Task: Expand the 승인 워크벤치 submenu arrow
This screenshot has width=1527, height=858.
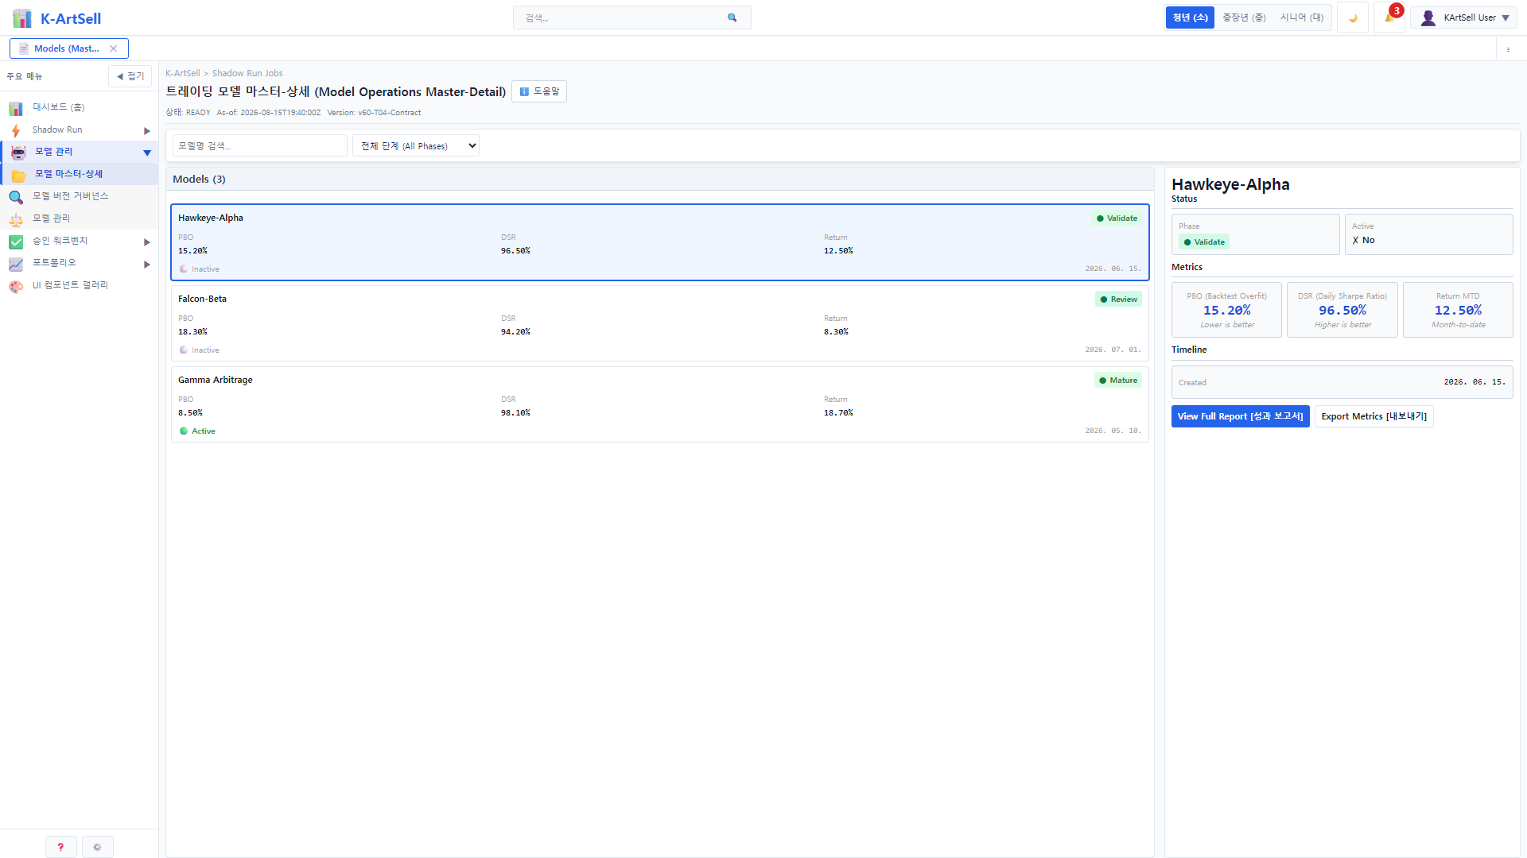Action: [147, 242]
